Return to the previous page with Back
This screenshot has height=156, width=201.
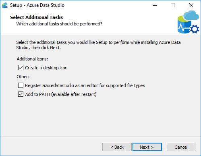117,147
